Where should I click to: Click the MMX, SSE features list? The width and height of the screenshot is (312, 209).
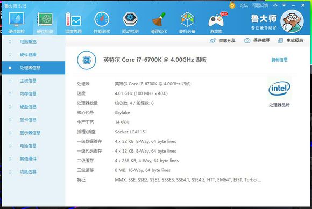(188, 180)
